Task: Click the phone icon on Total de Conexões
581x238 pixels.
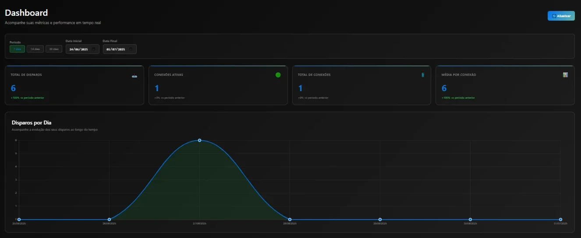Action: click(423, 75)
